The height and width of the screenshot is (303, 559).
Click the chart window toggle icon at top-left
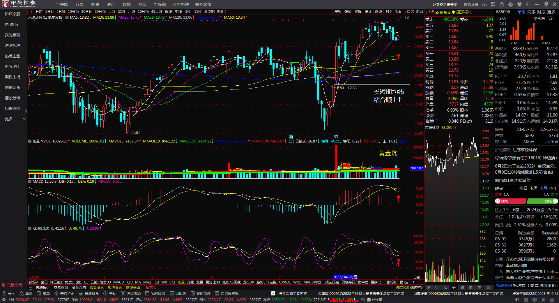[x=31, y=12]
